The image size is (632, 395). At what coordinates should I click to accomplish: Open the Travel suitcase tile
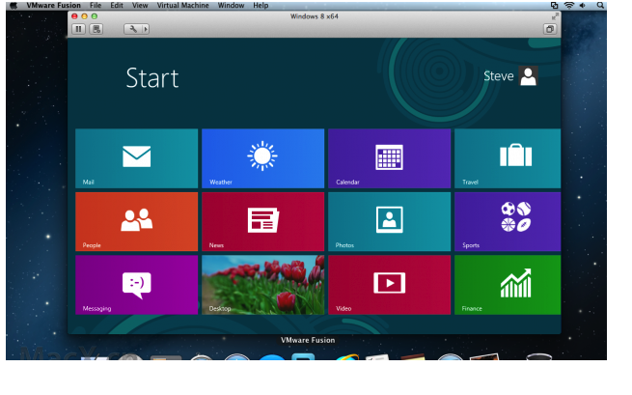pos(508,157)
